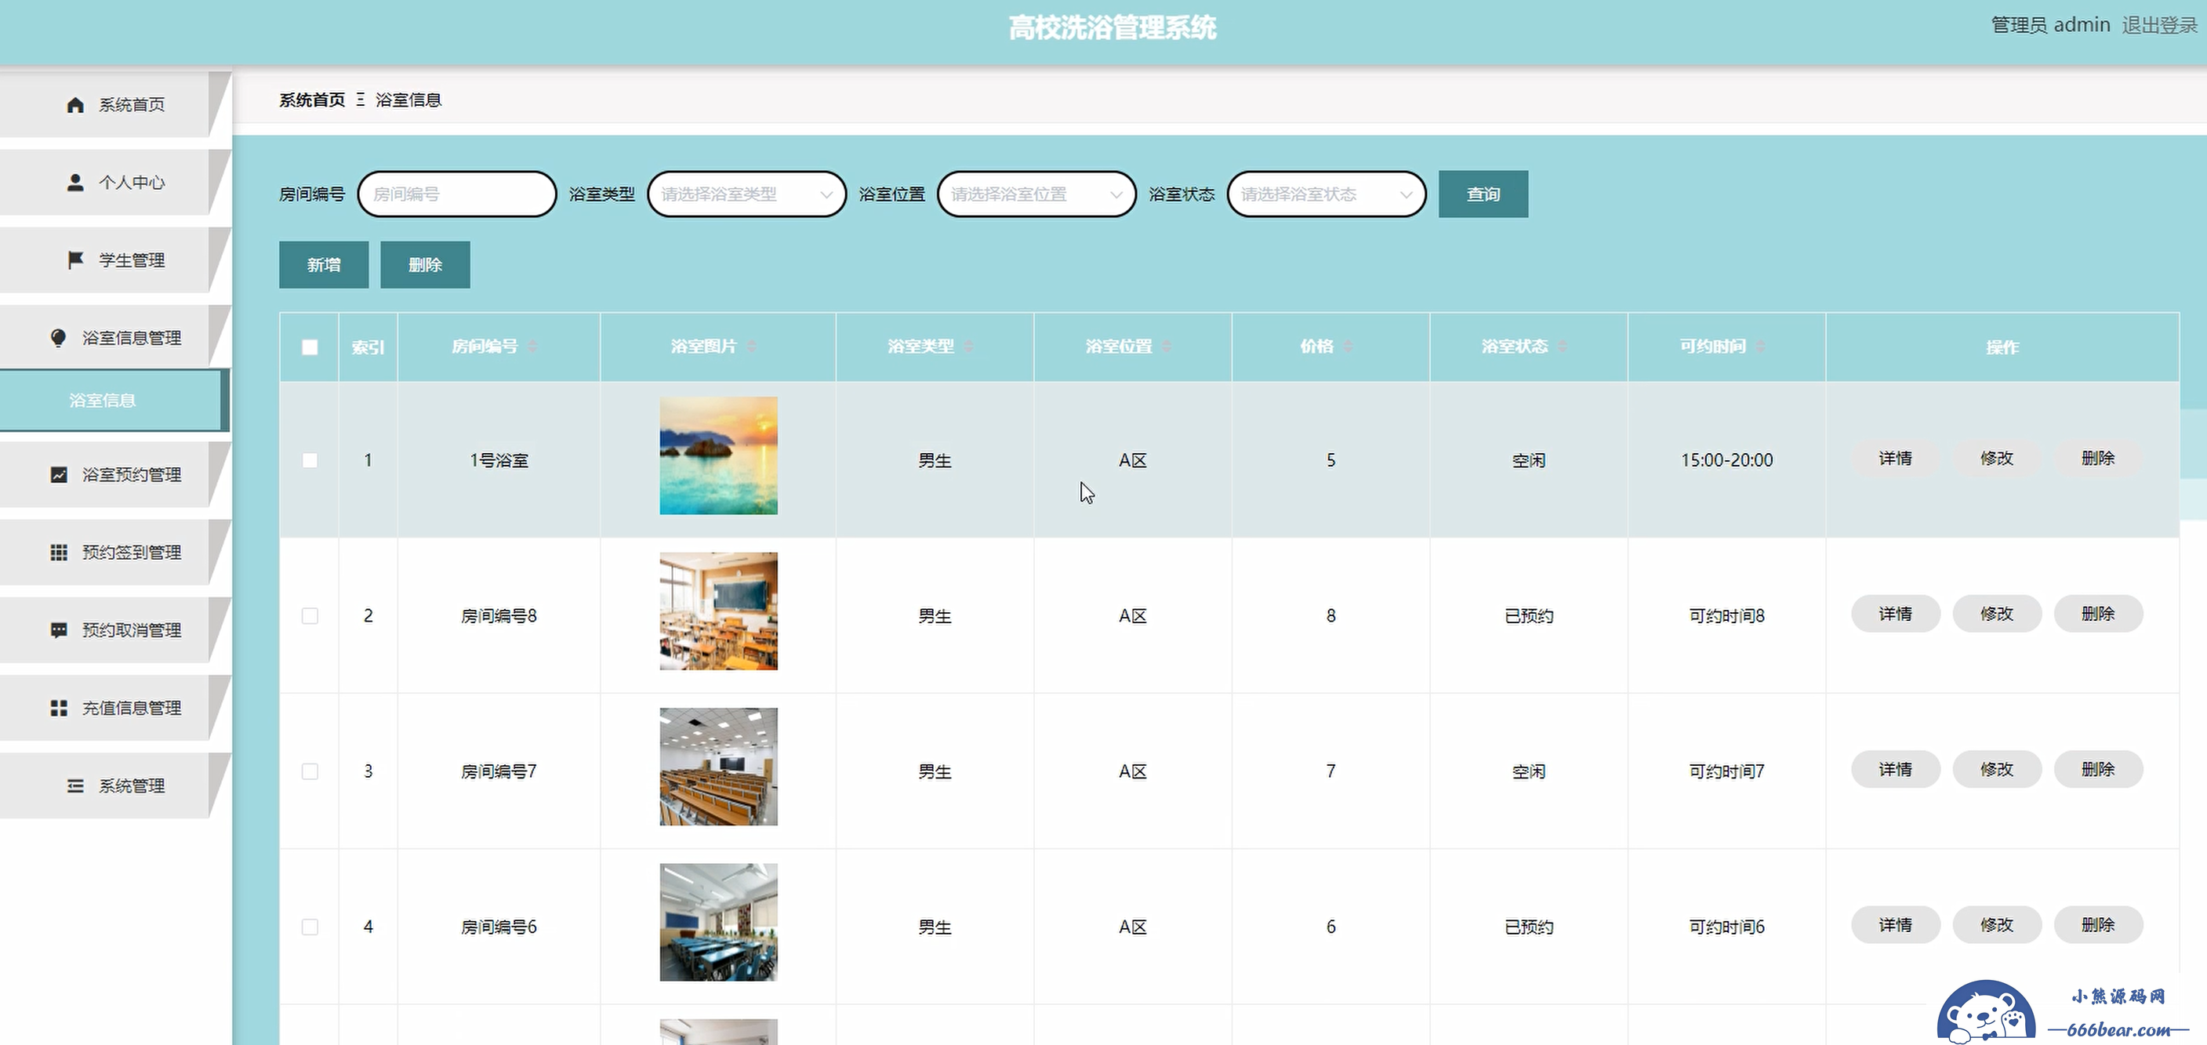Click the grid icon beside 预约签到管理

click(58, 553)
